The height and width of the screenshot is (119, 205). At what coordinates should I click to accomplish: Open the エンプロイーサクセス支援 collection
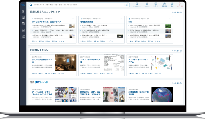90,61
